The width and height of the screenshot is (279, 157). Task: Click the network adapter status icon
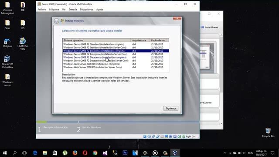(x=153, y=137)
